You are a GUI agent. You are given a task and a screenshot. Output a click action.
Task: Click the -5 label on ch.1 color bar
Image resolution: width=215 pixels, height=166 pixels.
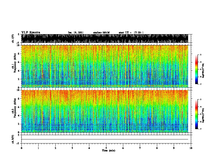(200, 69)
